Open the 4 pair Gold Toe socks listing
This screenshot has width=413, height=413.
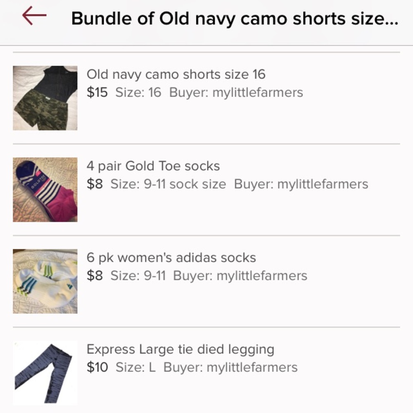(154, 166)
